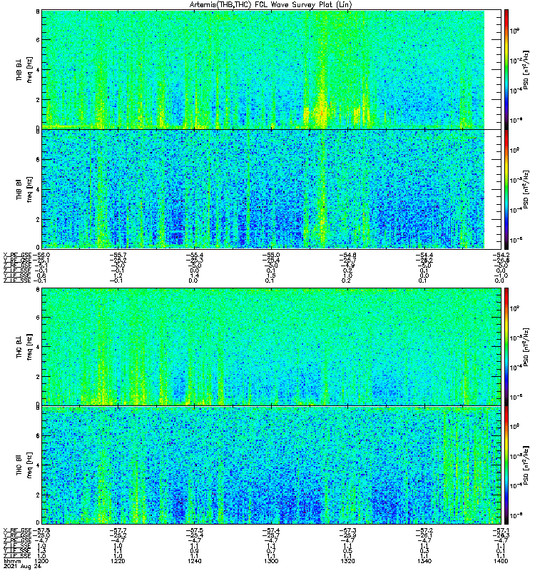The height and width of the screenshot is (571, 535).
Task: Click the THB X_RE_GSE value '-55.7'
Action: 118,256
